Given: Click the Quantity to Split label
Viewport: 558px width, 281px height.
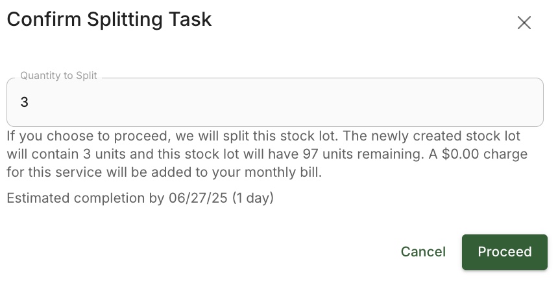Looking at the screenshot, I should point(58,76).
